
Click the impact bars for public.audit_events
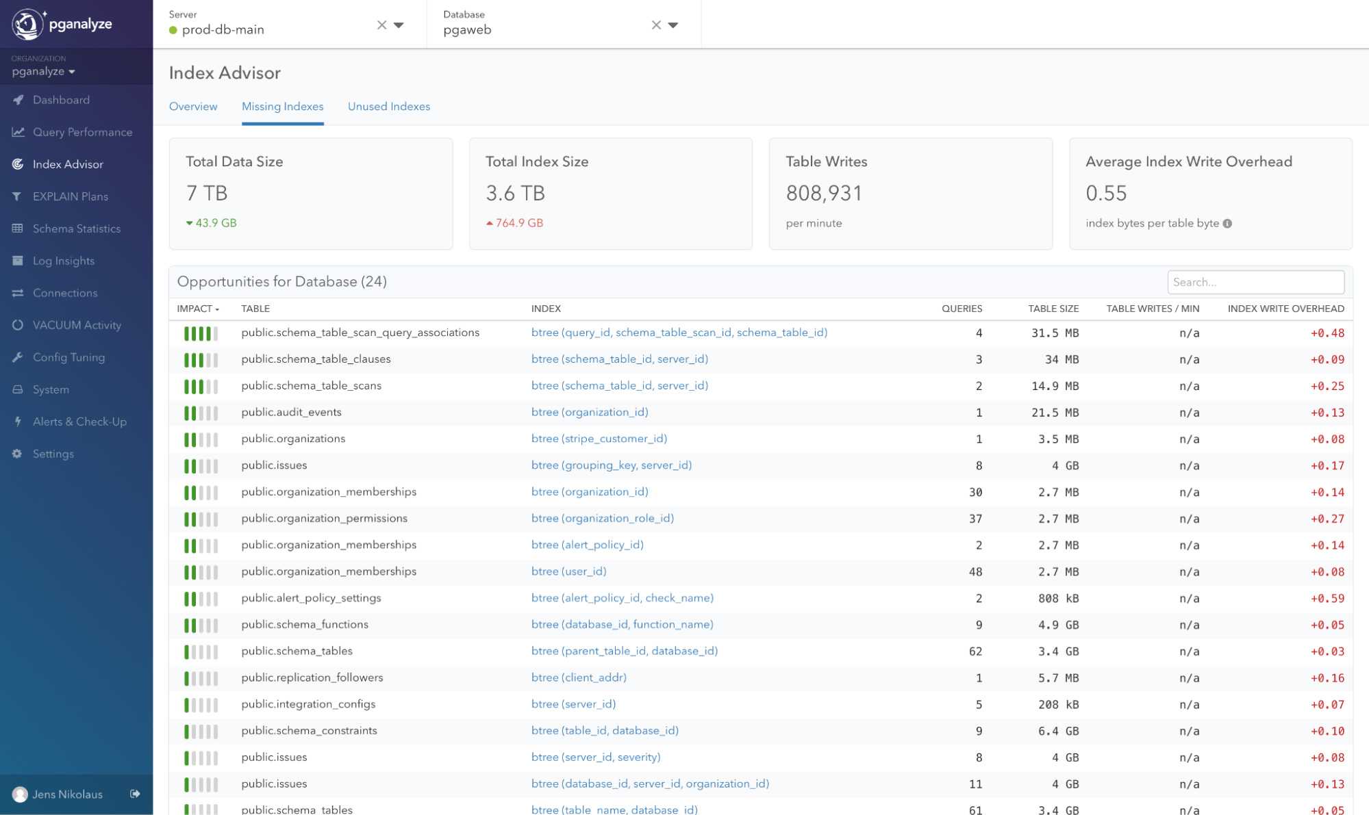coord(201,412)
